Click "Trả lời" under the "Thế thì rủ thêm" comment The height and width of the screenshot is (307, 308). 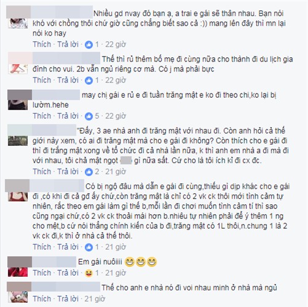[x=68, y=80]
